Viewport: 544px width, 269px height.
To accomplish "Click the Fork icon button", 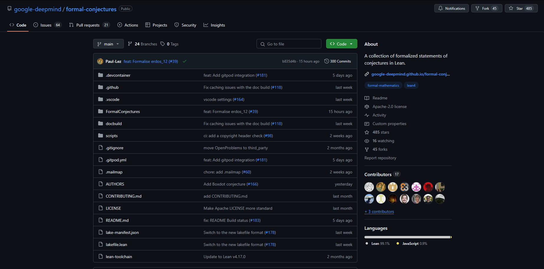I will tap(477, 8).
